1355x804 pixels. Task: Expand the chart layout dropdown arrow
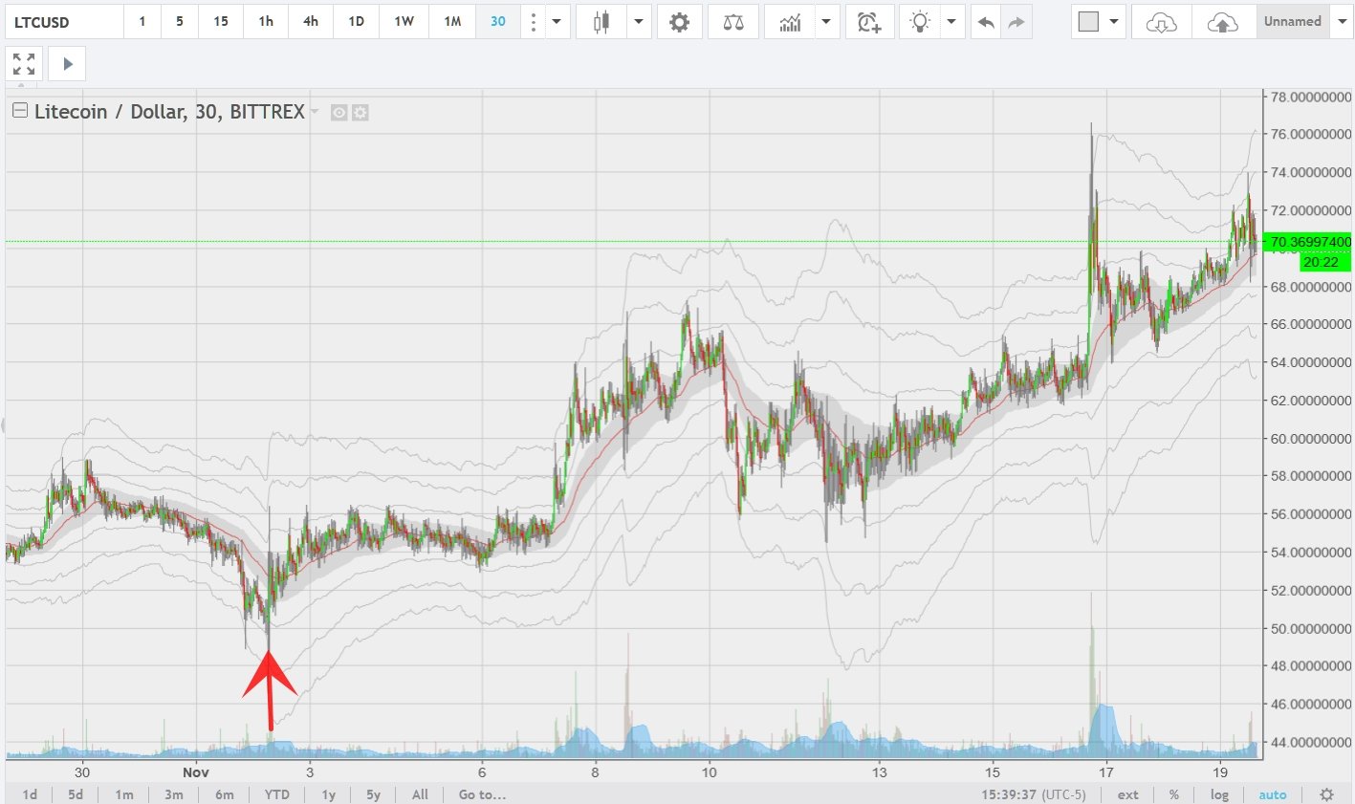pyautogui.click(x=1114, y=21)
